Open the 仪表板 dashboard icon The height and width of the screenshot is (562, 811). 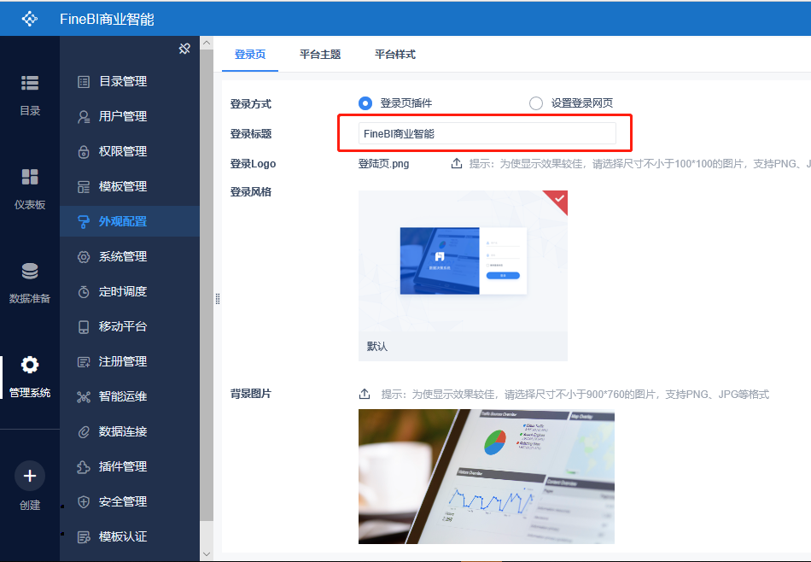point(30,177)
